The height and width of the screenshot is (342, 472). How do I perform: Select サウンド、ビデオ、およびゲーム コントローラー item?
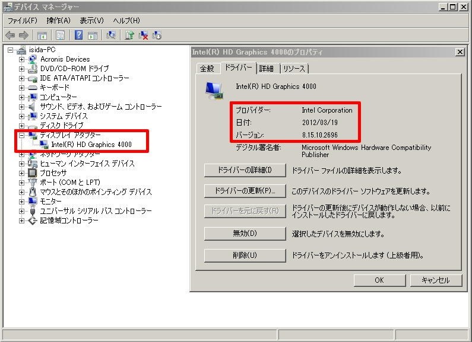101,107
